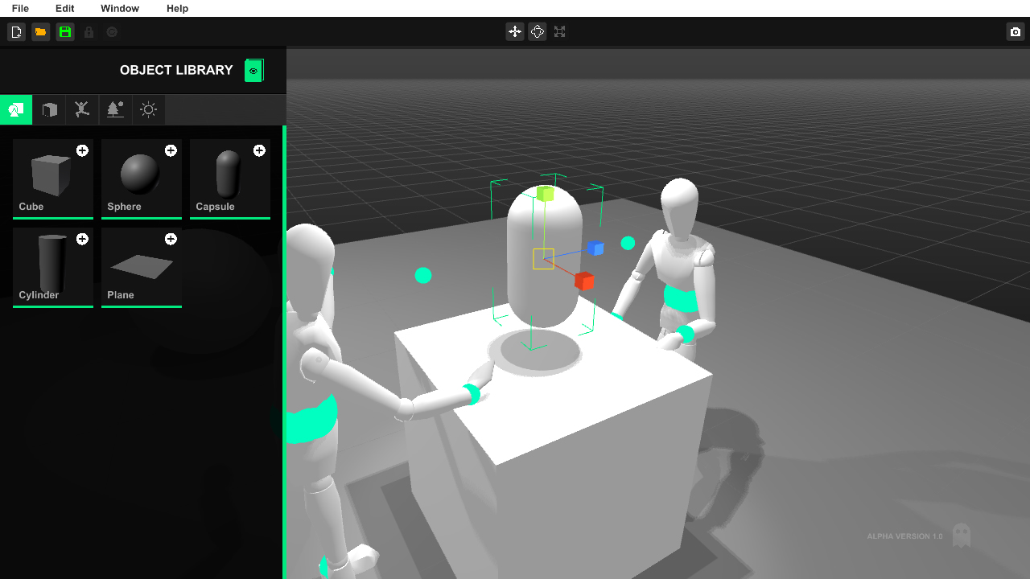Viewport: 1030px width, 579px height.
Task: Open the Window menu
Action: click(119, 9)
